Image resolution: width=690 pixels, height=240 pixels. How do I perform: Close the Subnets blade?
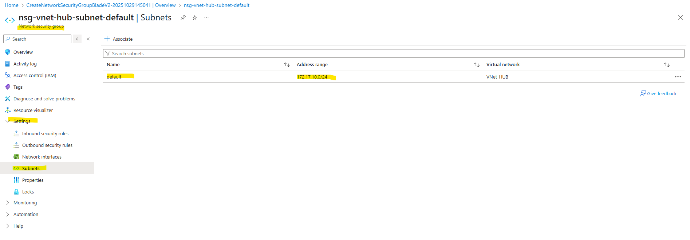[x=680, y=17]
